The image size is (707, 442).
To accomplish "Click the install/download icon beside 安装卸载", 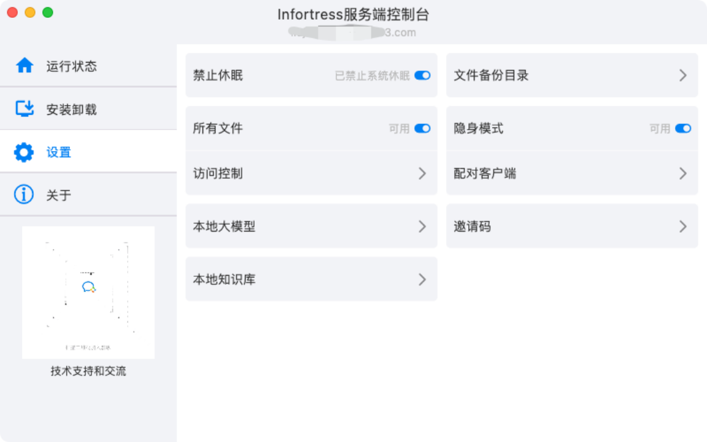I will click(25, 109).
